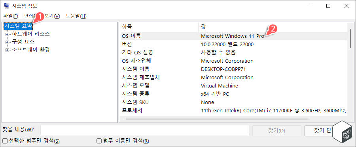Maximize the 시스템 정보 window
Viewport: 356px width, 147px height.
coord(328,6)
